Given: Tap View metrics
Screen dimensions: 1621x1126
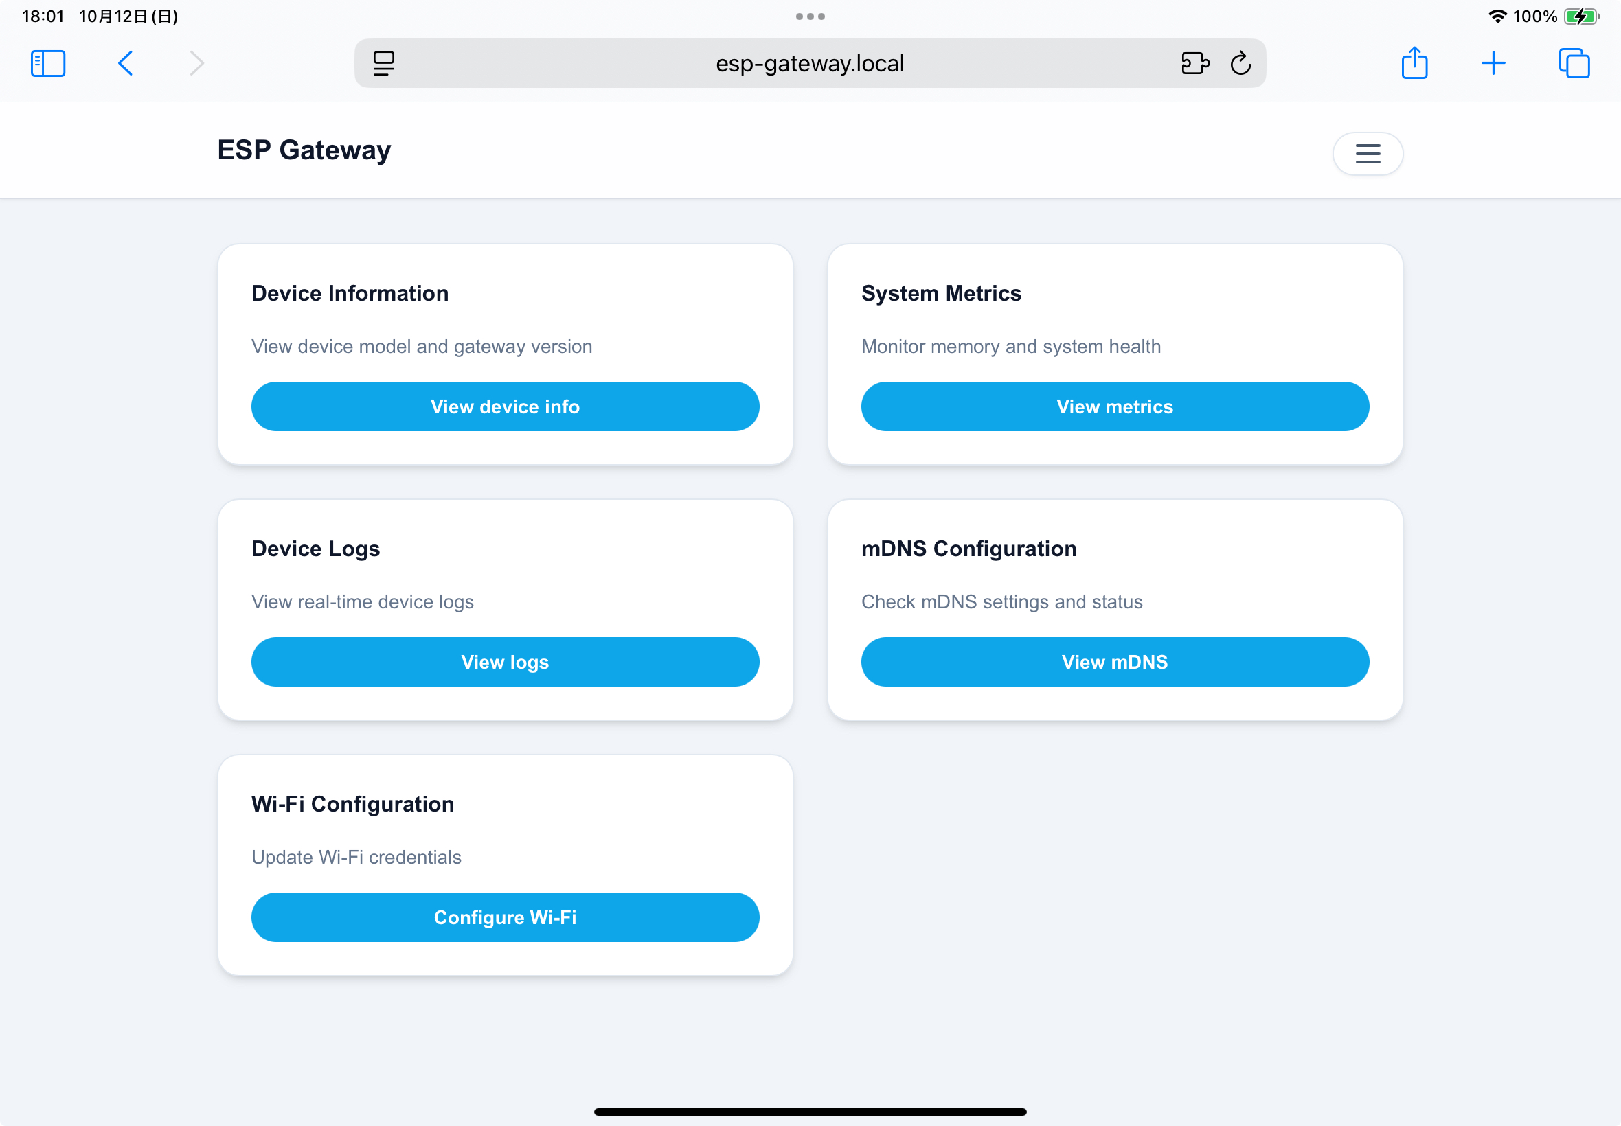Looking at the screenshot, I should coord(1114,406).
